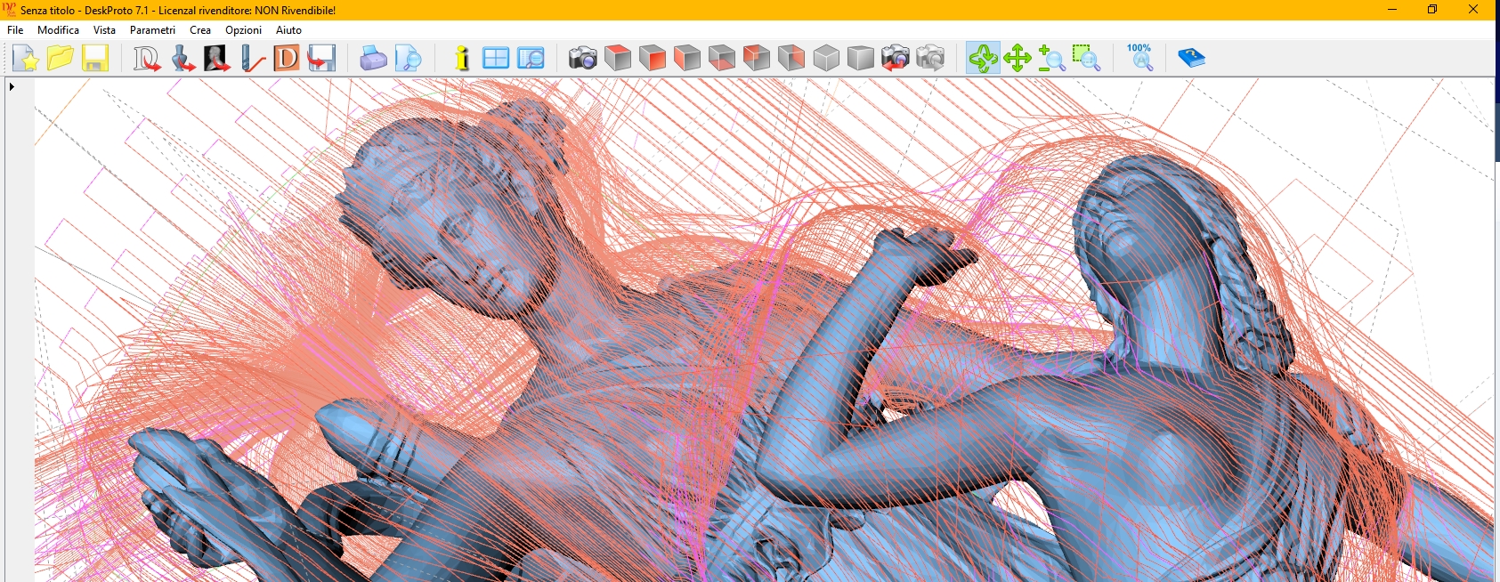The width and height of the screenshot is (1500, 582).
Task: Open print preview page icon
Action: [x=408, y=59]
